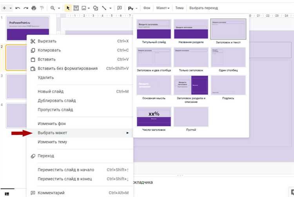The image size is (294, 197).
Task: Select Удалить in the context menu
Action: 80,77
